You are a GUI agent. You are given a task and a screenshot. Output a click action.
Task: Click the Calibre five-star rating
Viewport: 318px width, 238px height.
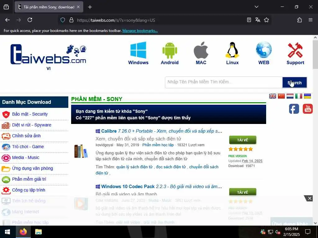click(241, 149)
